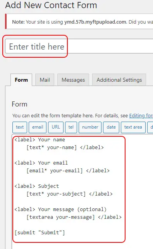153x249 pixels.
Task: Insert a text form-tag
Action: 20,127
